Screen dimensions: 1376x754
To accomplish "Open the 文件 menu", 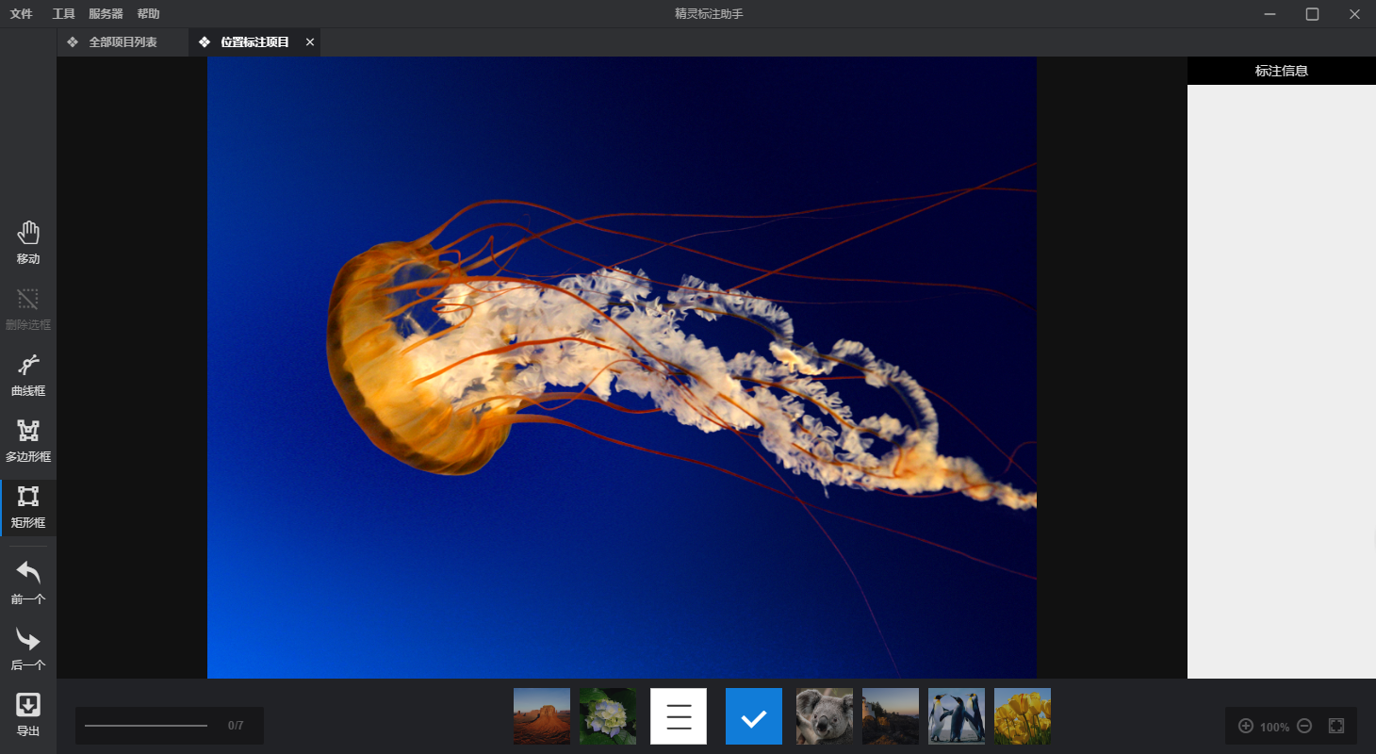I will pos(21,14).
